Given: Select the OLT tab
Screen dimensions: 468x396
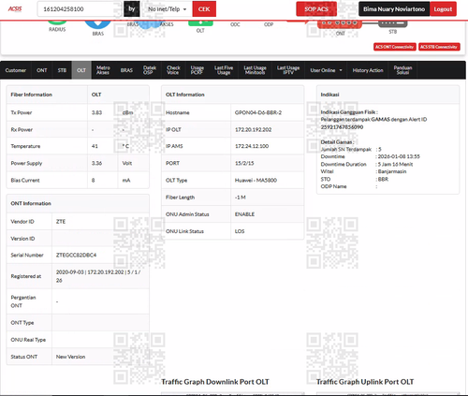Looking at the screenshot, I should tap(81, 70).
